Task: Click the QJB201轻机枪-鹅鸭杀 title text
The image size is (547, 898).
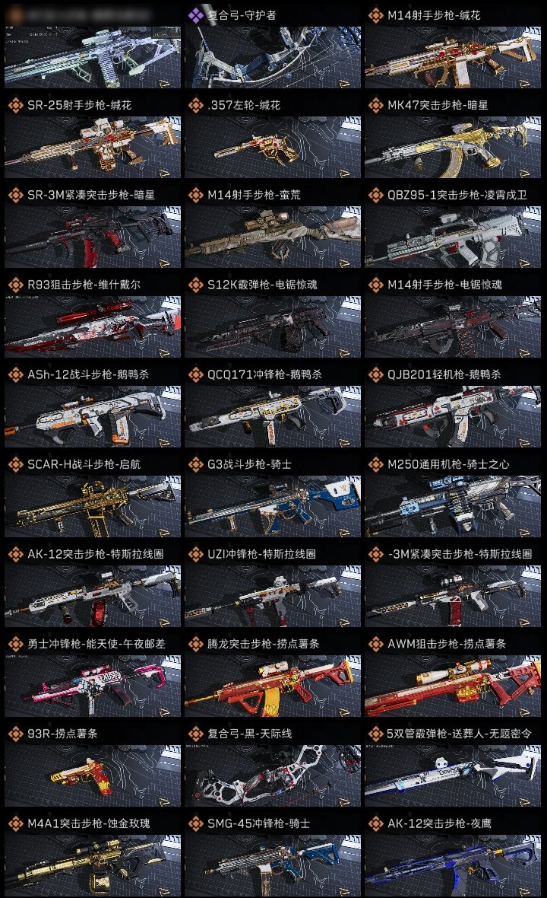Action: click(444, 374)
